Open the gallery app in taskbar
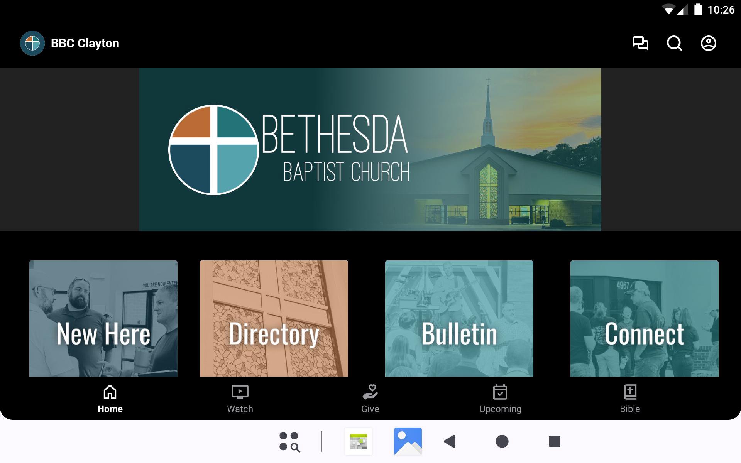Screen dimensions: 741x463 pyautogui.click(x=408, y=441)
